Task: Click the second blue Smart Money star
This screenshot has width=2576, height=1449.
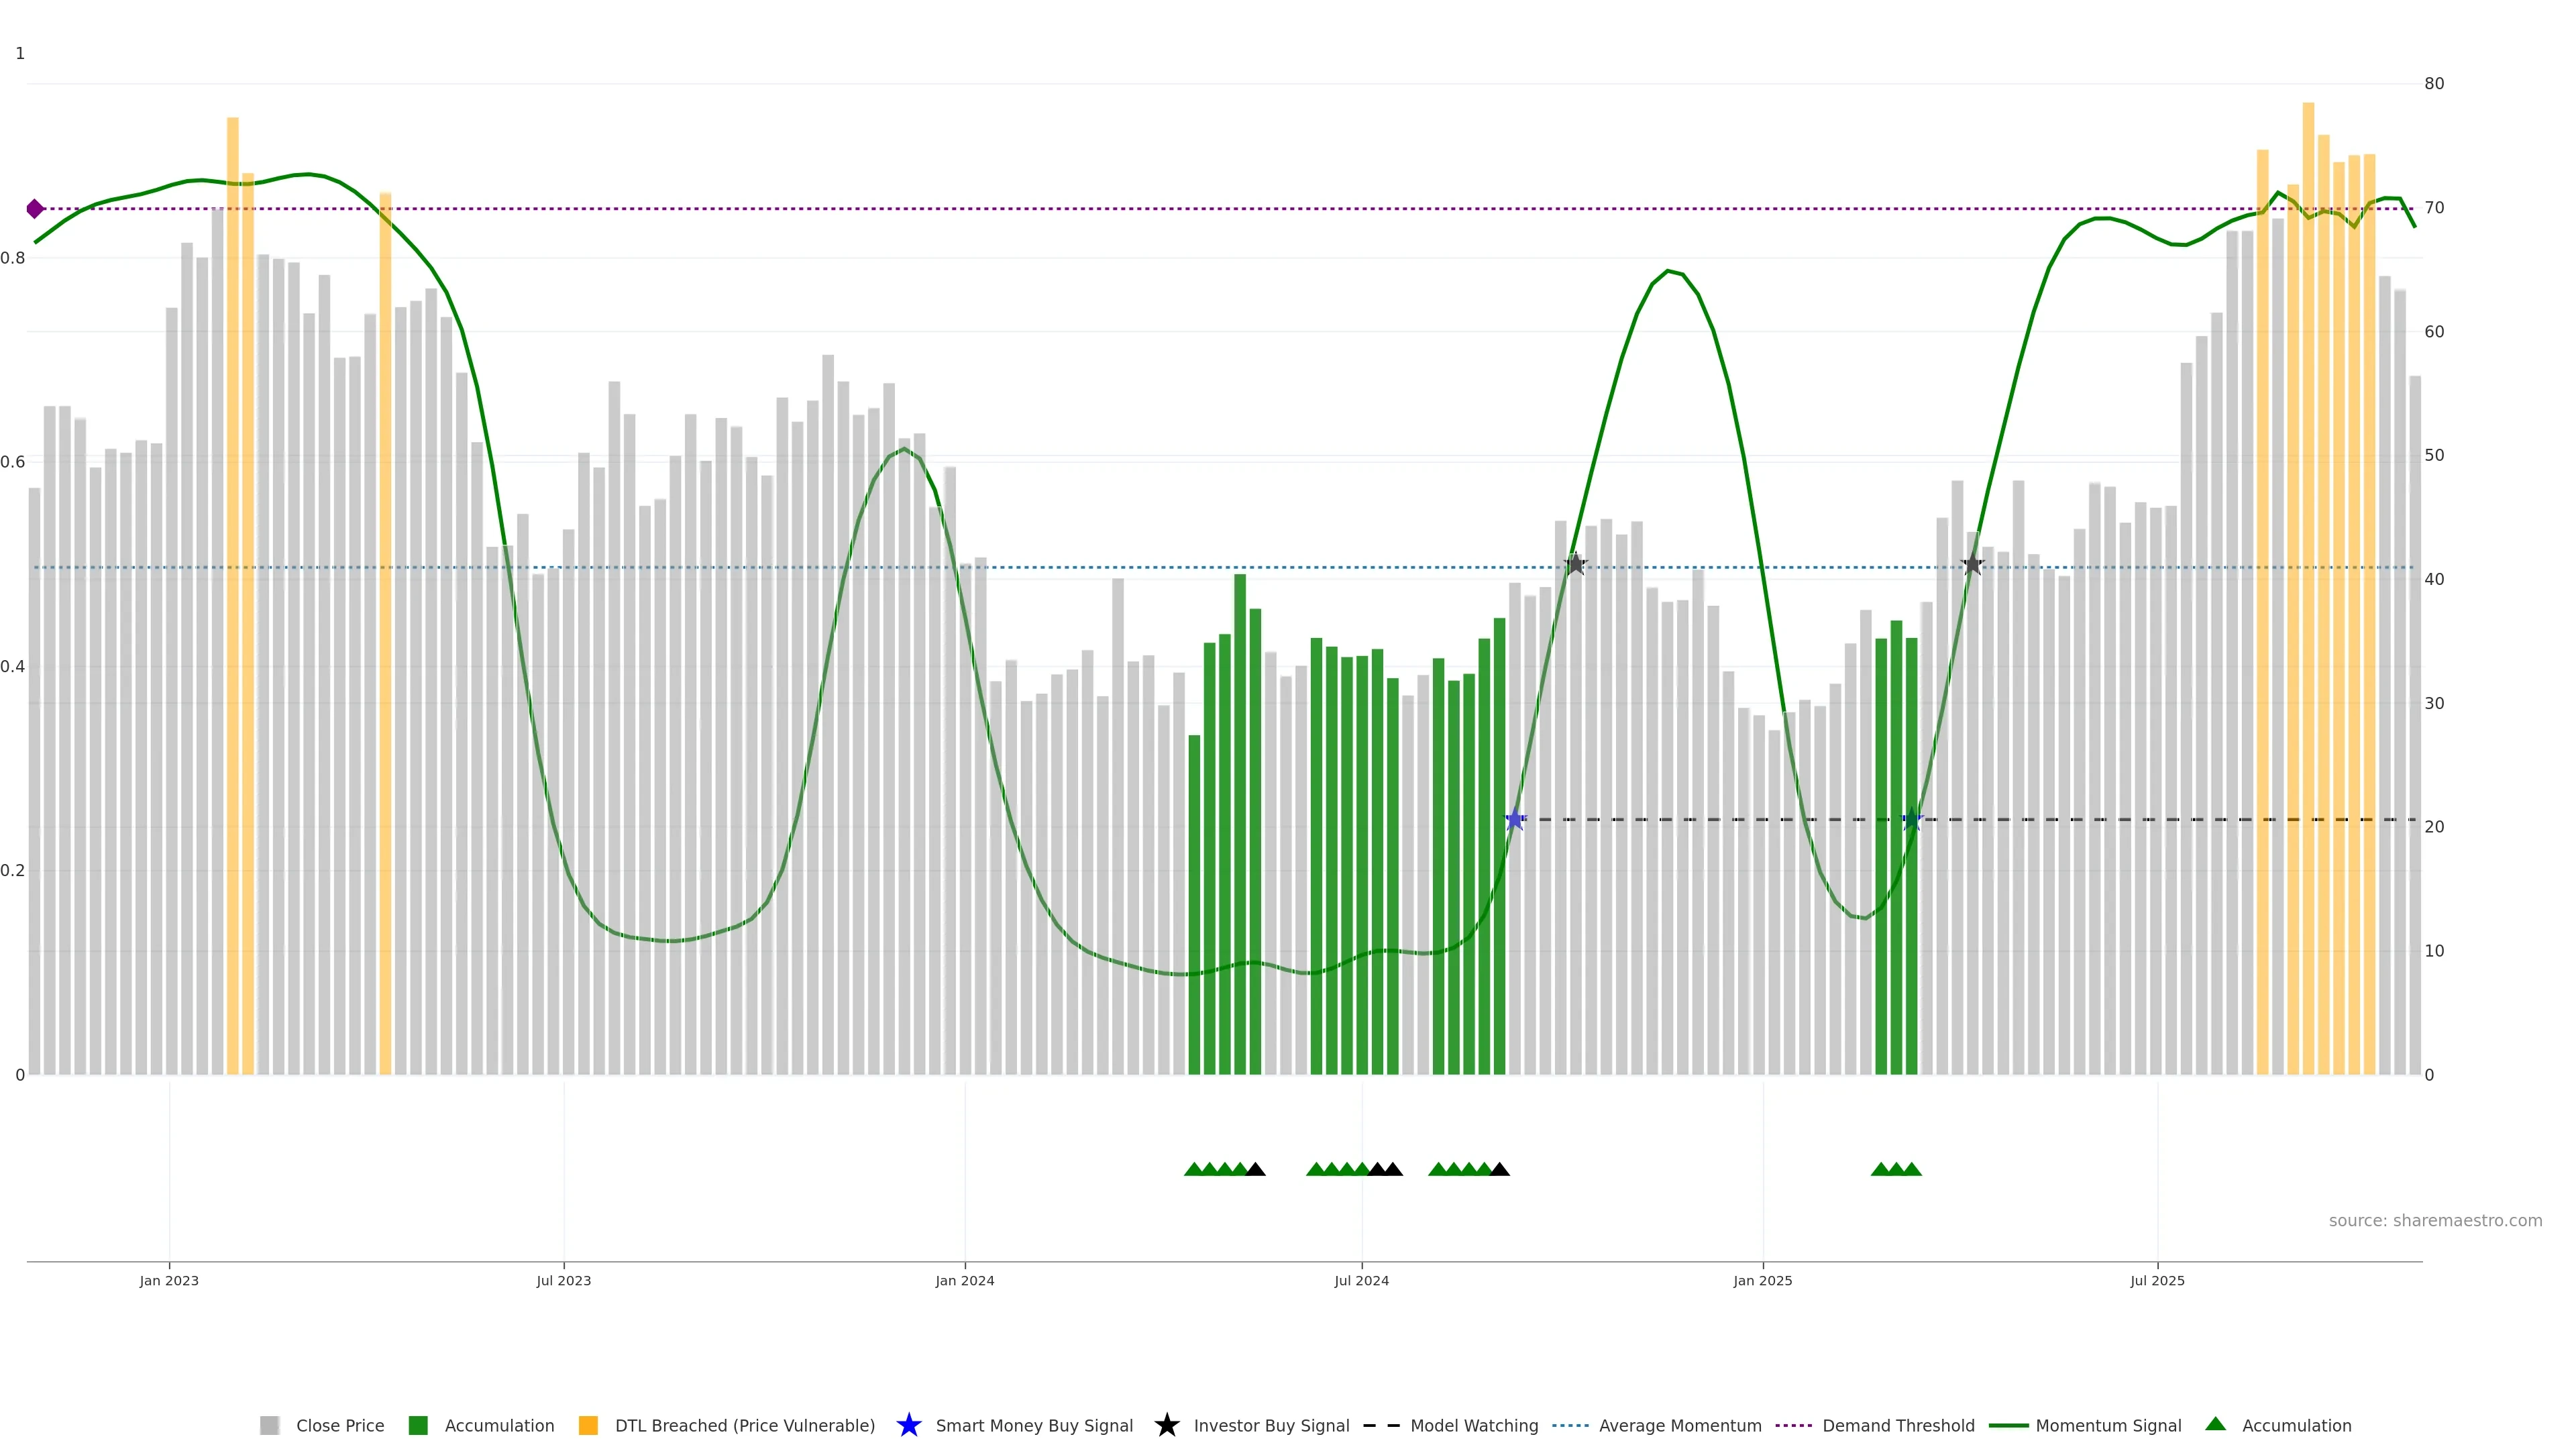Action: pyautogui.click(x=1912, y=820)
